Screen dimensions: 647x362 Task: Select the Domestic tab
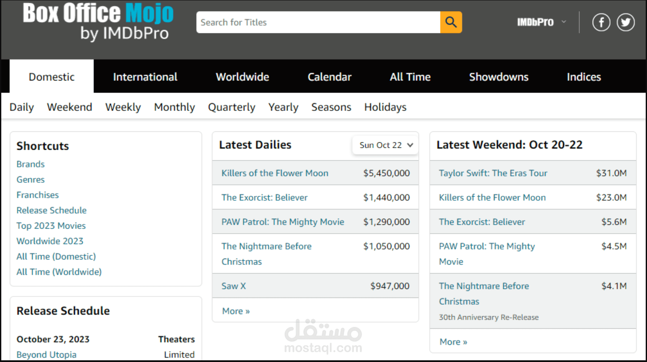pos(51,77)
